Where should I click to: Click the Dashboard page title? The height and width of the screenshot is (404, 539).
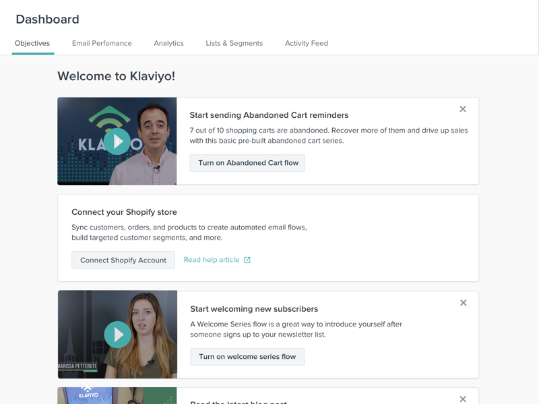(x=47, y=20)
